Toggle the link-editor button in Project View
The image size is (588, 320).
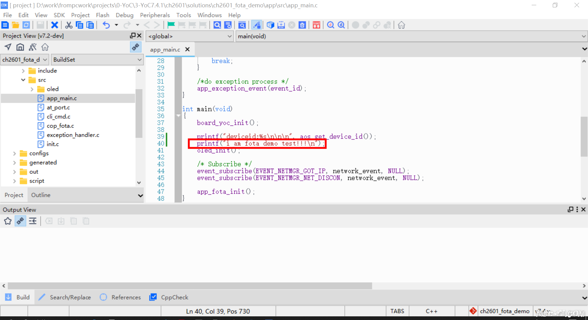[135, 47]
